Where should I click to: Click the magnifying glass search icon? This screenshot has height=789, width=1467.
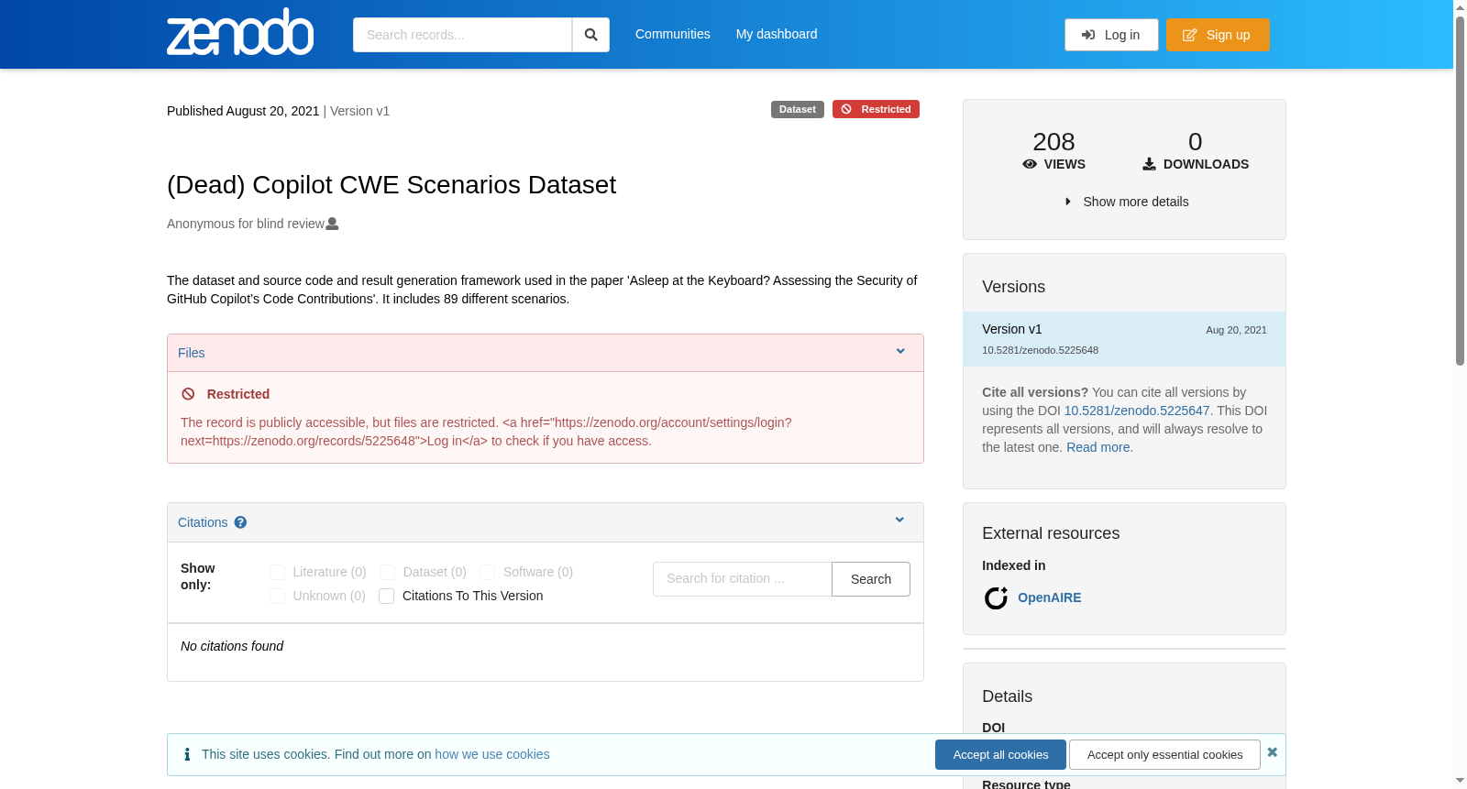590,35
